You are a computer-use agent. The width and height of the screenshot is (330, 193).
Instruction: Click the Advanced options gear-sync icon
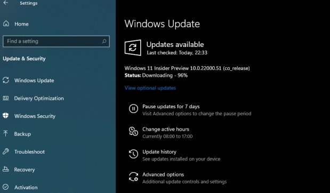click(x=133, y=176)
